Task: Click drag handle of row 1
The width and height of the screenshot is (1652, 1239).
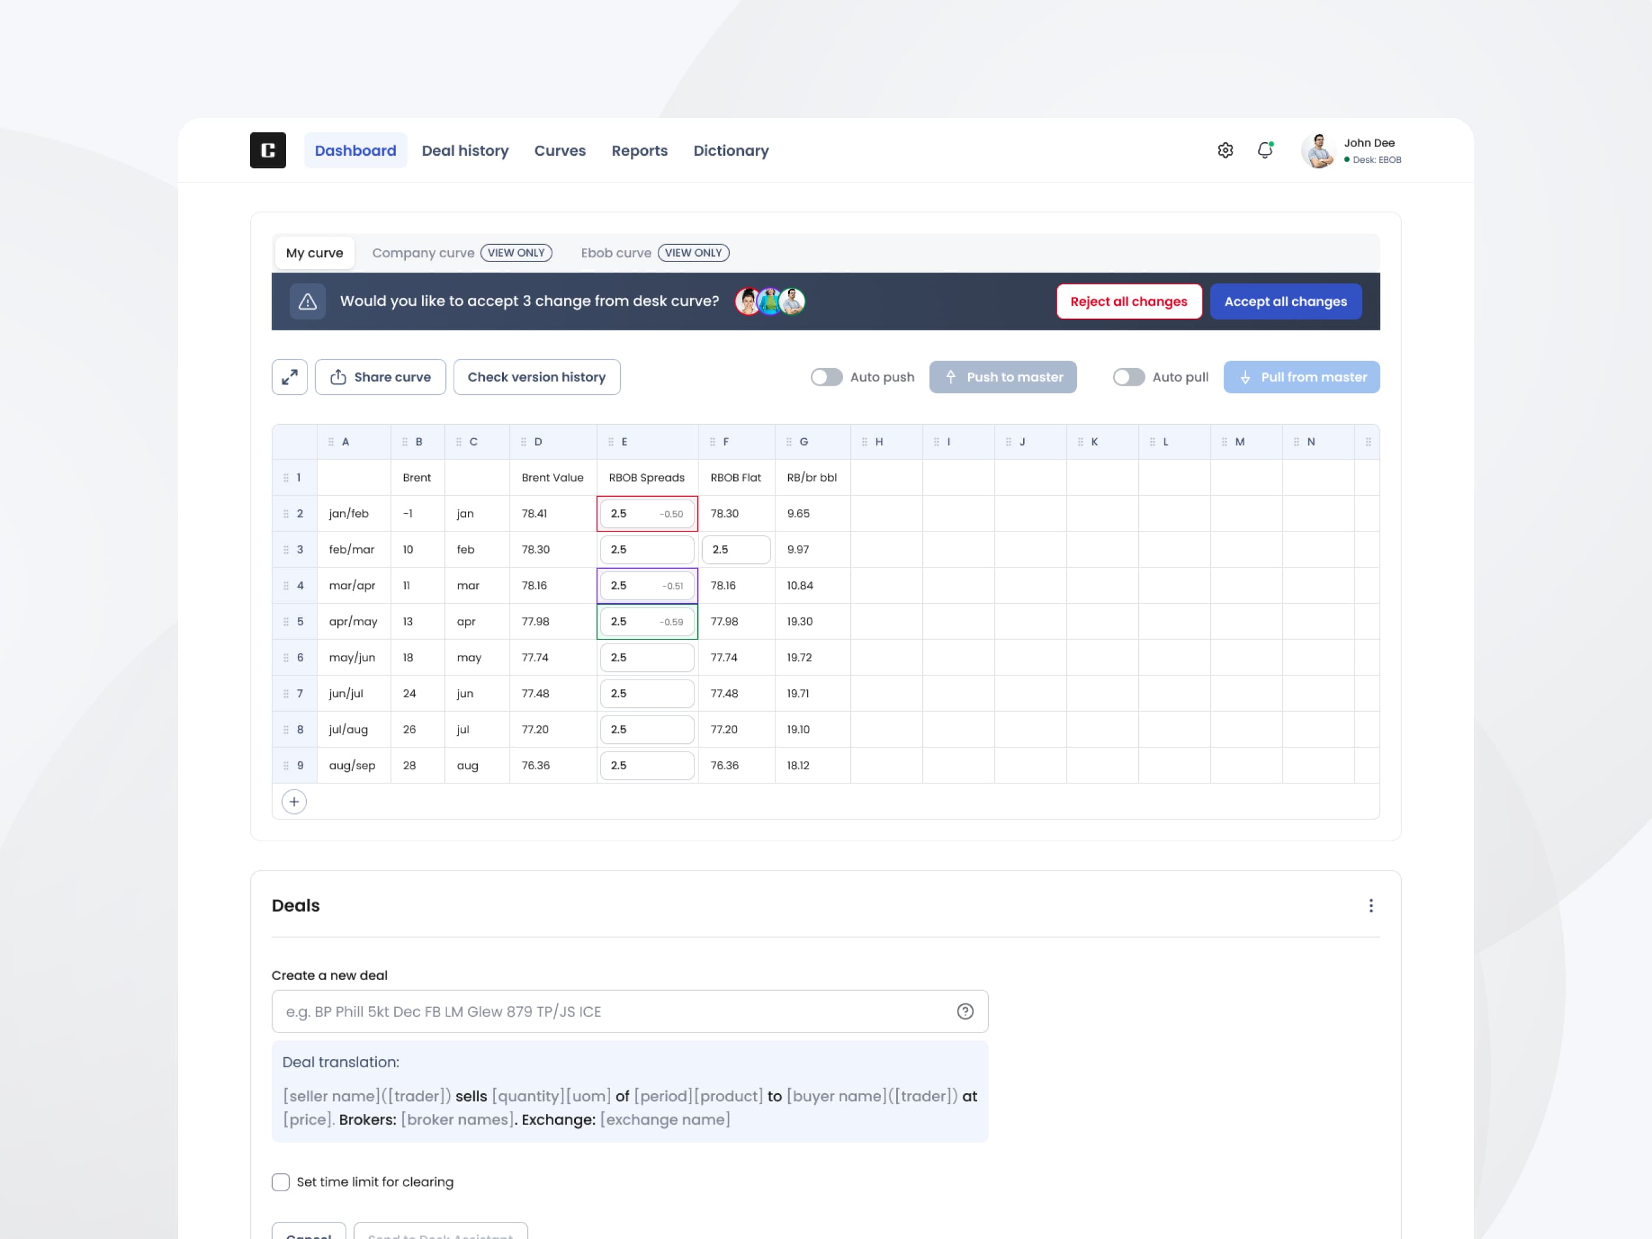Action: (286, 478)
